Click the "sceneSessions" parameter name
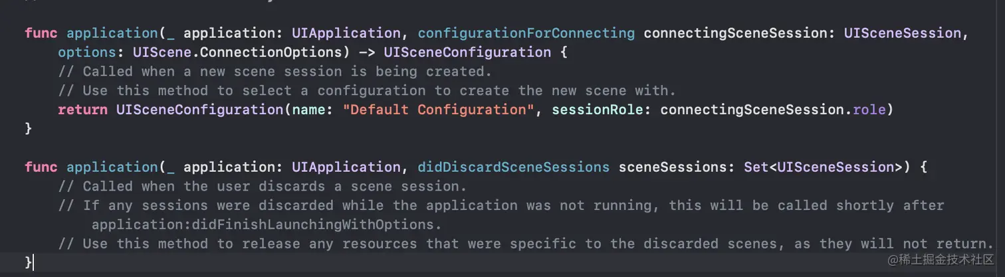1005x277 pixels. click(x=672, y=167)
